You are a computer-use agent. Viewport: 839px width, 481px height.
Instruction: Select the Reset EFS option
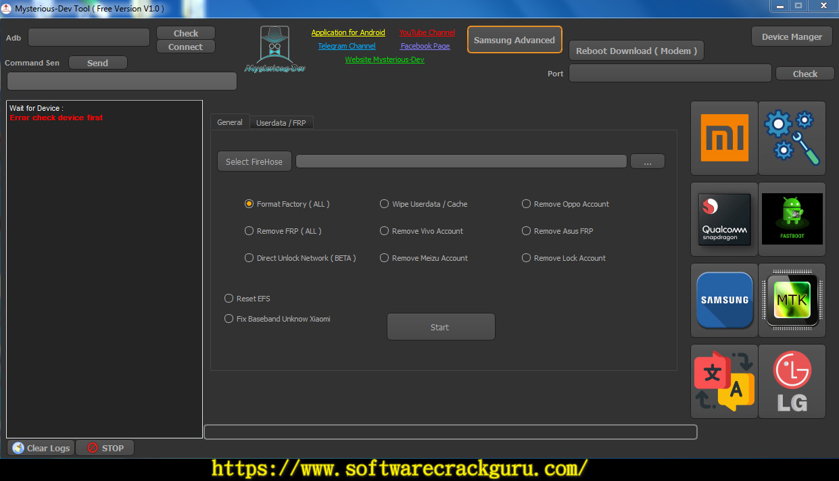click(x=247, y=298)
